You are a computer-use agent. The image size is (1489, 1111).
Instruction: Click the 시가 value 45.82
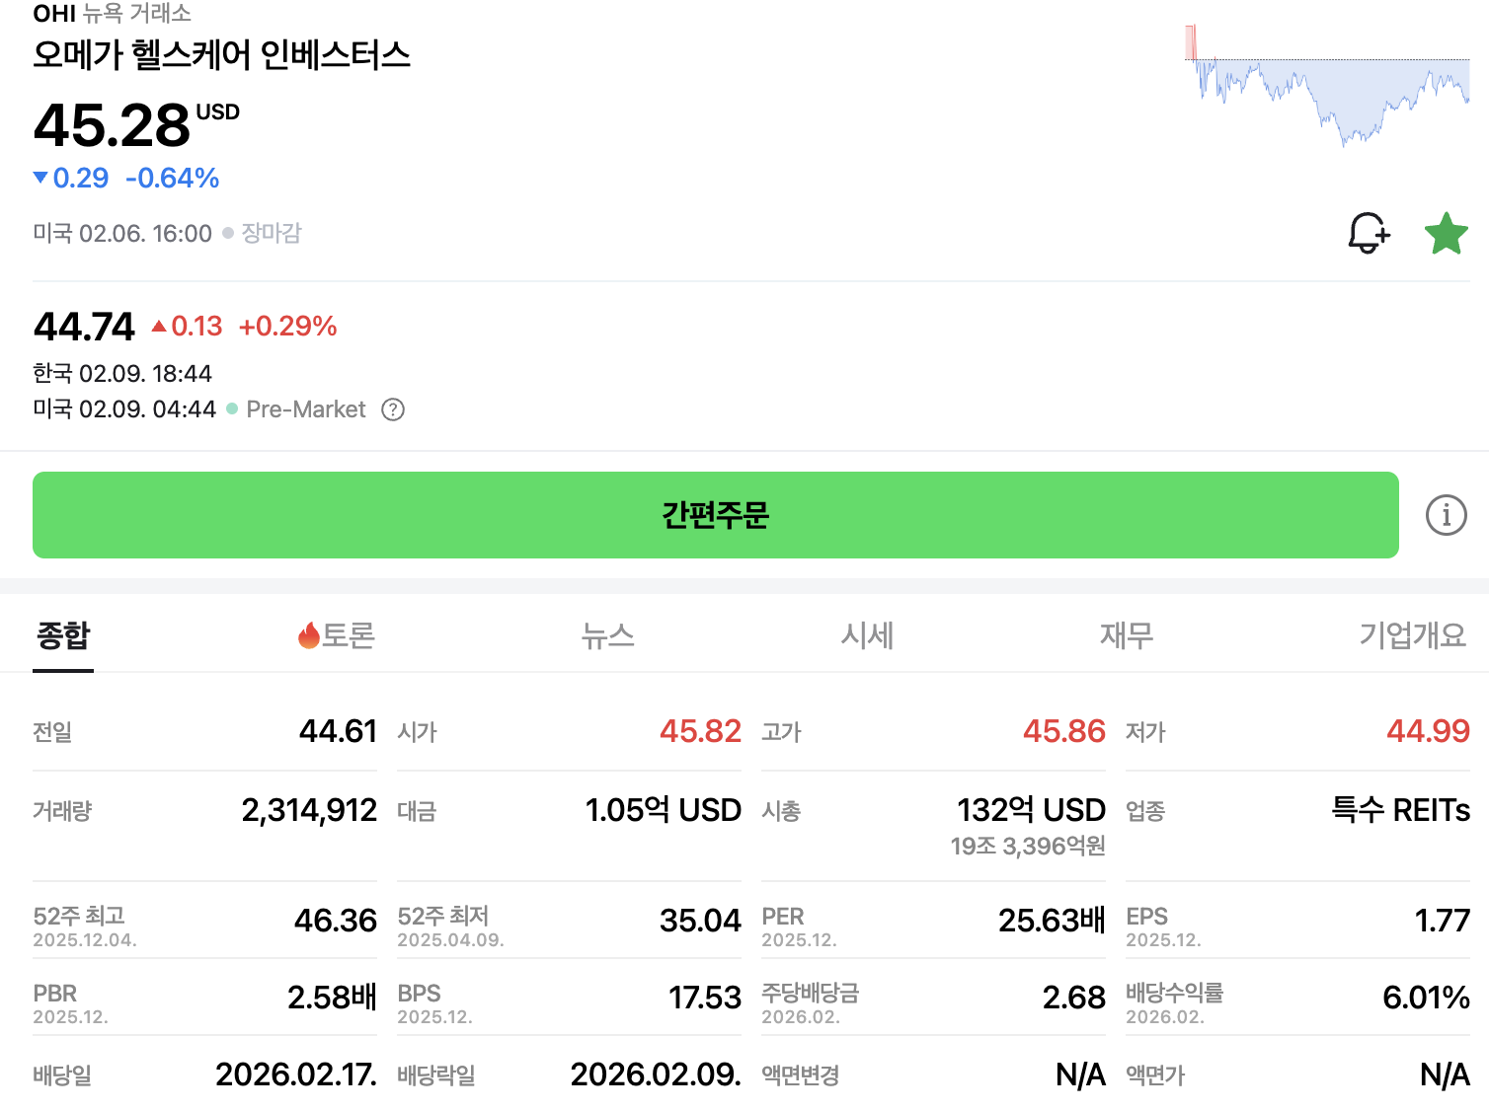click(700, 731)
